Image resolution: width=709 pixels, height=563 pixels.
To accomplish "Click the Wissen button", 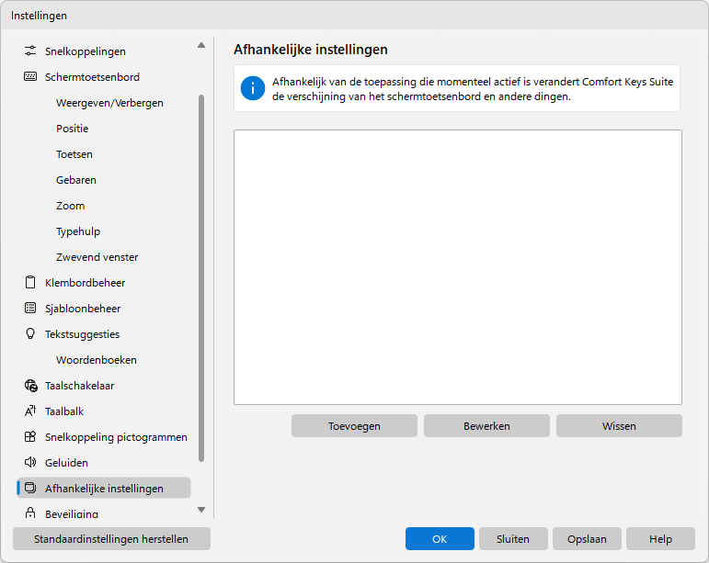I will (619, 426).
